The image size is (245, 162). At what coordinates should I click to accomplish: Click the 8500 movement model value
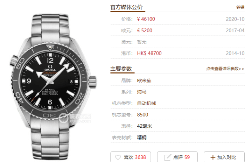click(142, 115)
